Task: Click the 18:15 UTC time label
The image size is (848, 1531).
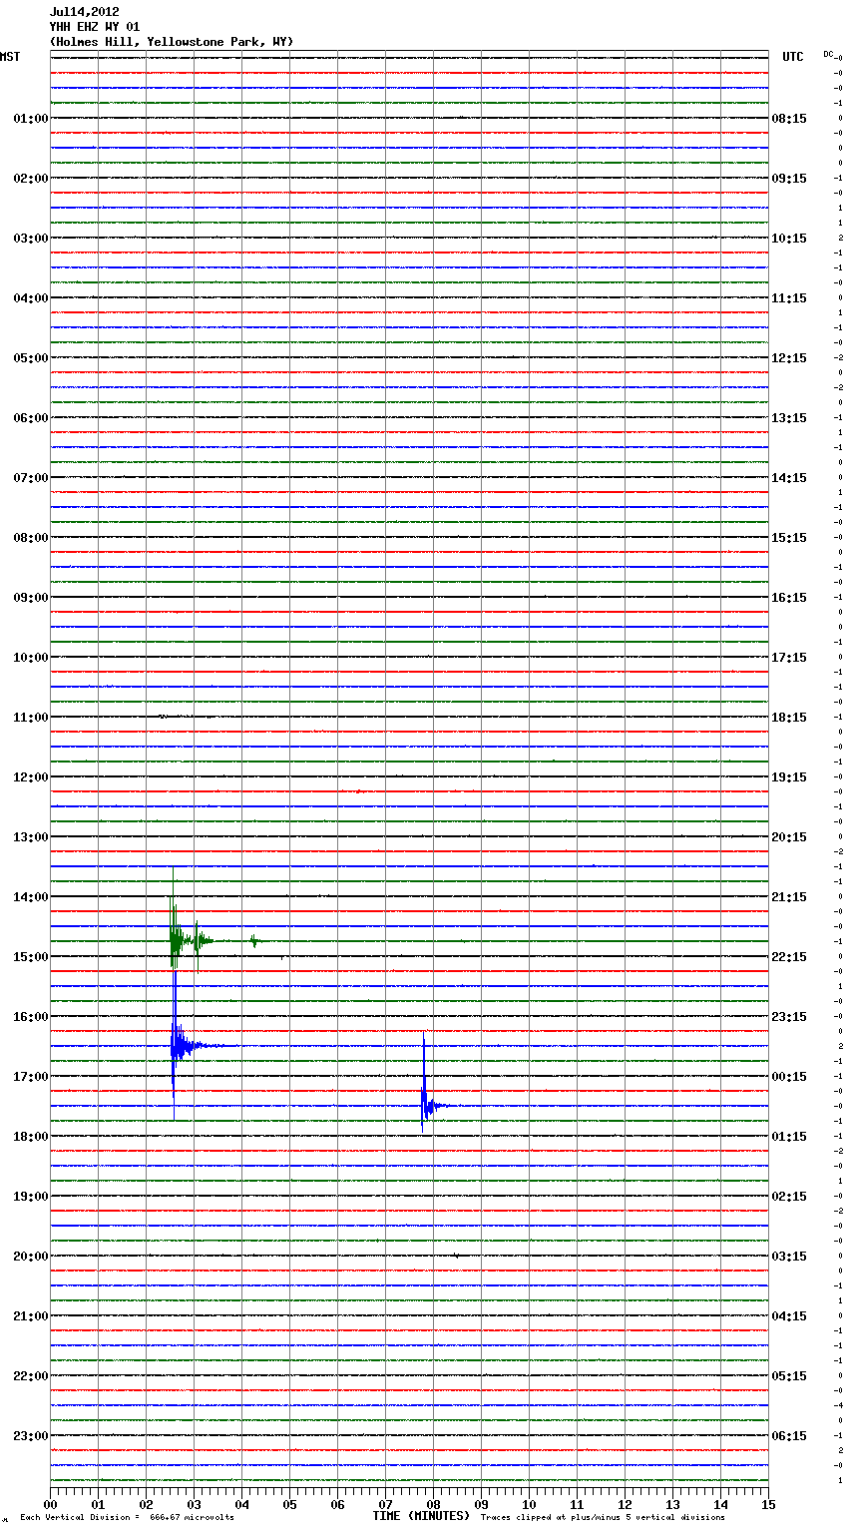Action: tap(789, 718)
